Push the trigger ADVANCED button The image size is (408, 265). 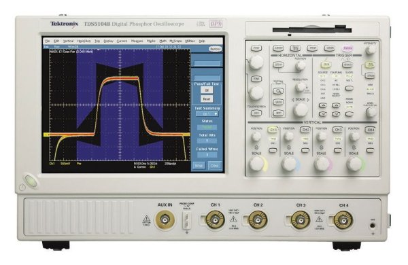(347, 65)
